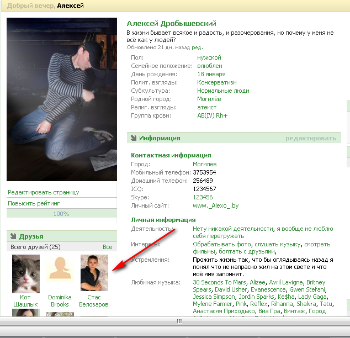This screenshot has width=350, height=338.
Task: Click interest болтать с друзьями
Action: pos(247,251)
